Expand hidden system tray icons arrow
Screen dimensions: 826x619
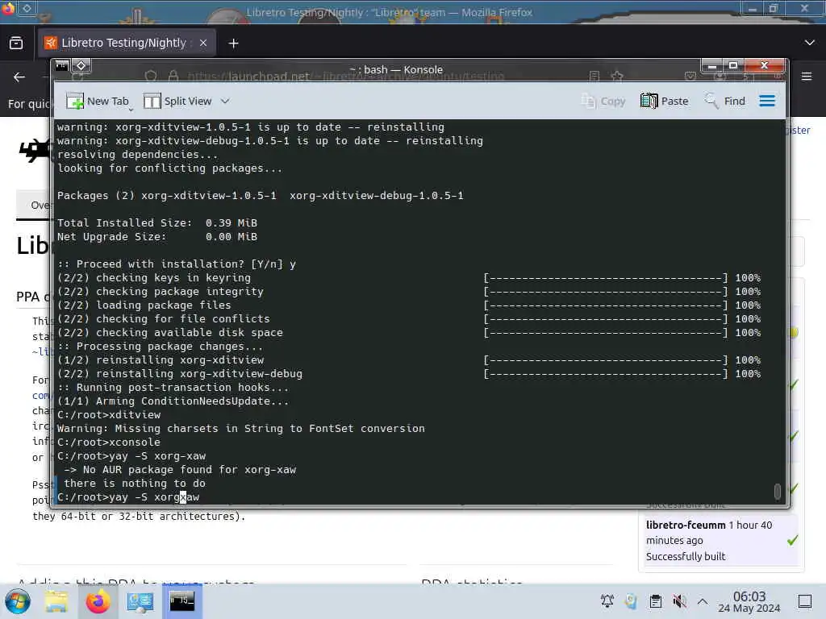703,601
